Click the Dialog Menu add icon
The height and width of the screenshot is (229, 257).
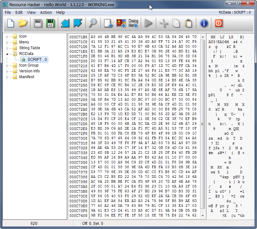point(133,23)
